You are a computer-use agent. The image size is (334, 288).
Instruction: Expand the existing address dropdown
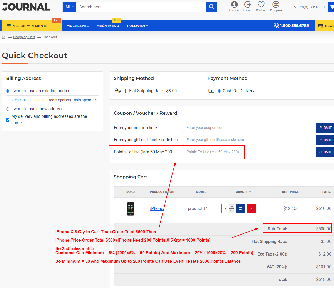tap(52, 100)
